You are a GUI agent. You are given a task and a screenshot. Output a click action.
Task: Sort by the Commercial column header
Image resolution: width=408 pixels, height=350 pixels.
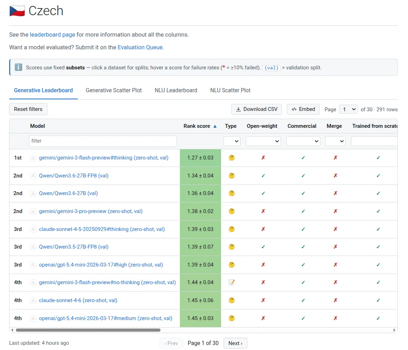pos(302,126)
